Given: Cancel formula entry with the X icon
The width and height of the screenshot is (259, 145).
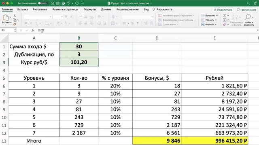Looking at the screenshot, I should coord(21,30).
